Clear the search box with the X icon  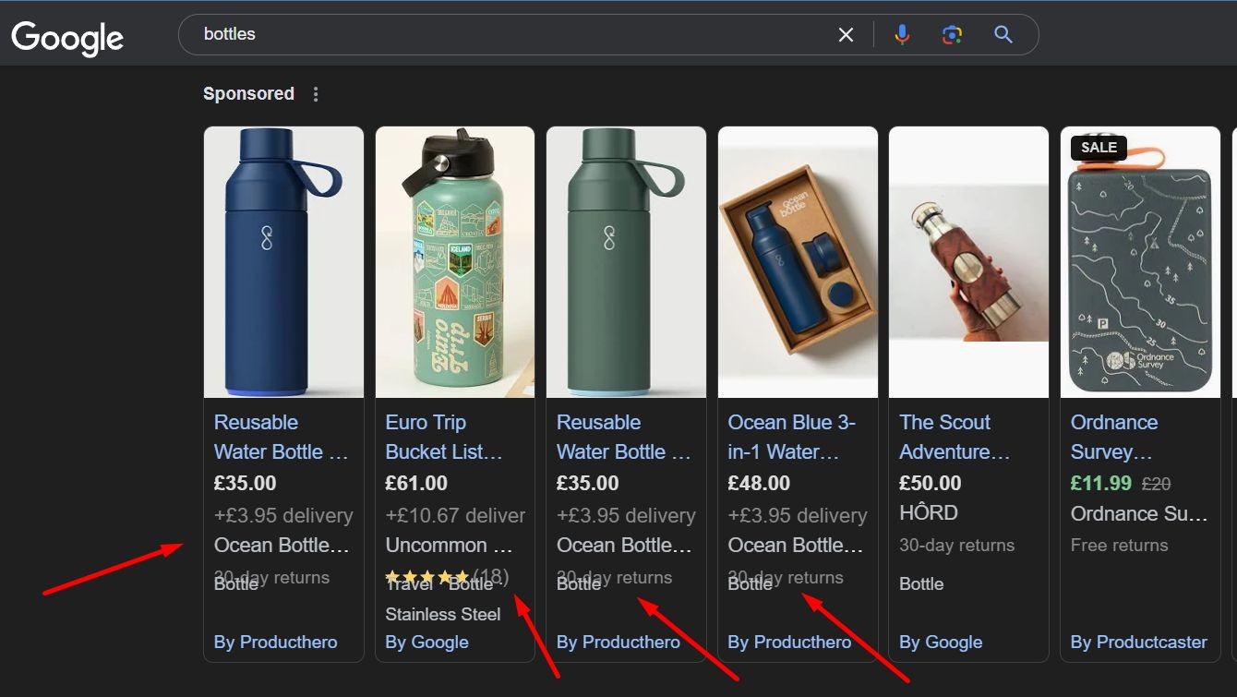coord(846,35)
